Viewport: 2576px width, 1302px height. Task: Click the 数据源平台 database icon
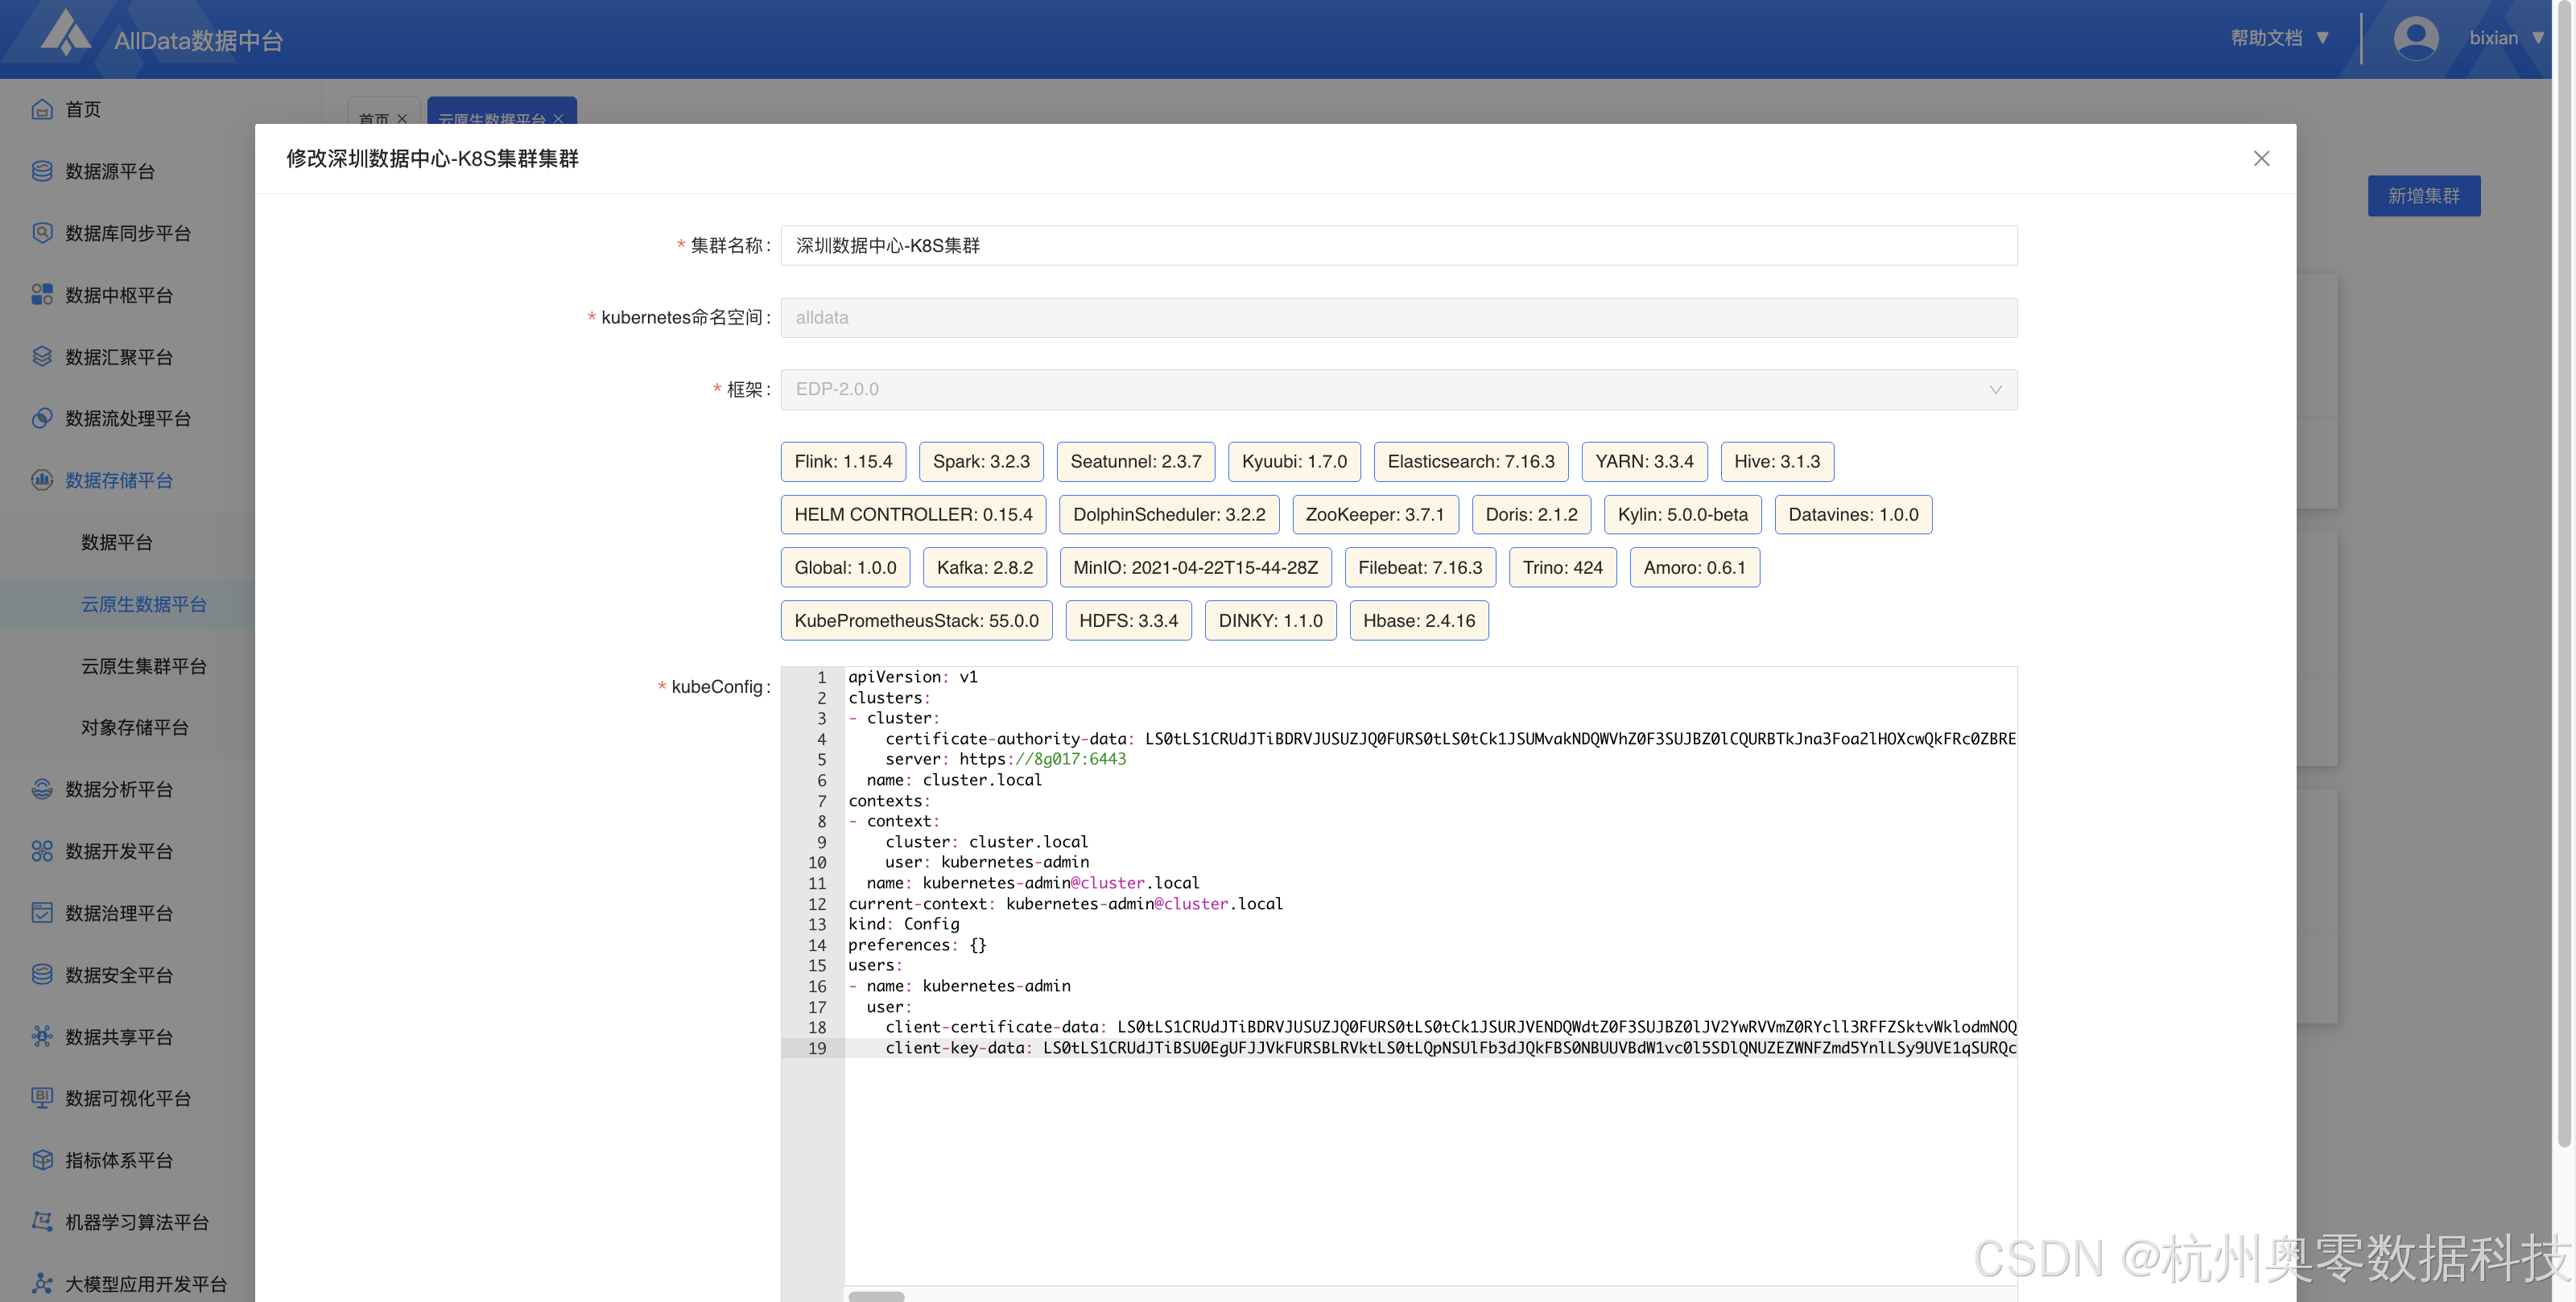[42, 171]
